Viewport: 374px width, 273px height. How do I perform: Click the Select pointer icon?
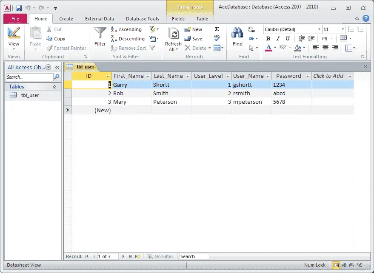(251, 48)
